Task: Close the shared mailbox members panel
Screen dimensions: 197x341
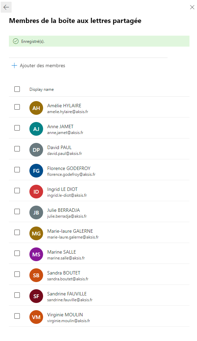Action: [192, 7]
